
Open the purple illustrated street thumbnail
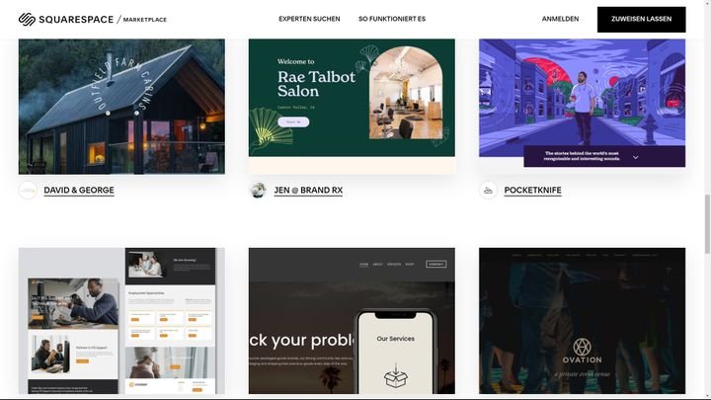(583, 103)
